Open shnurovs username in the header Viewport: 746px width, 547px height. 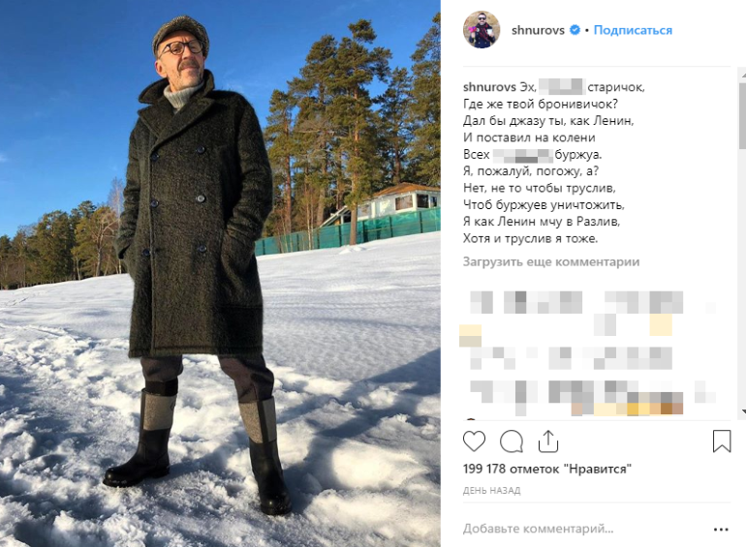pos(538,30)
